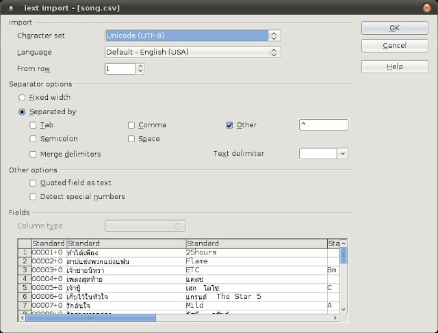The image size is (438, 333).
Task: Click cell 00002+0 in preview
Action: point(49,261)
